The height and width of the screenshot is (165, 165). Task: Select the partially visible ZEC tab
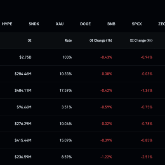[162, 24]
